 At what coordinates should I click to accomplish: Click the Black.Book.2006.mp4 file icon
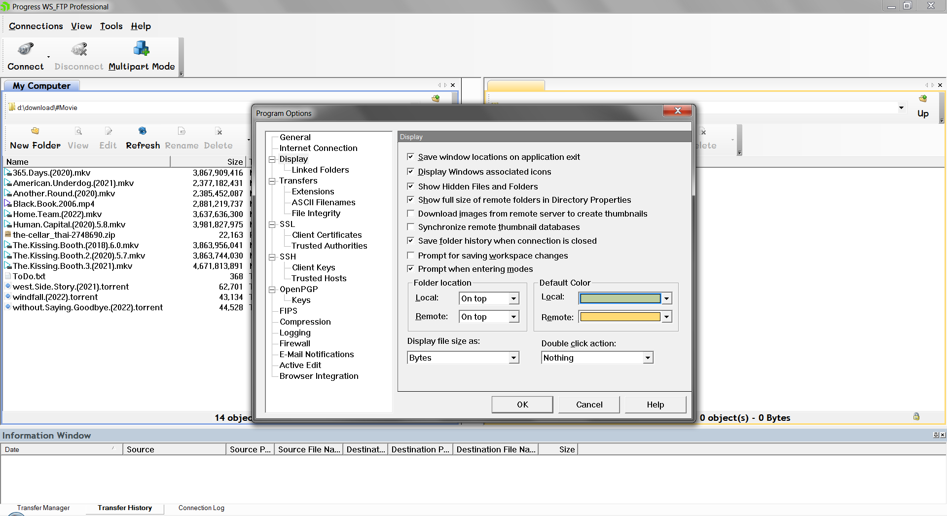pos(8,204)
